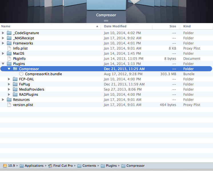Click the RADPlugins folder icon

[x=15, y=95]
